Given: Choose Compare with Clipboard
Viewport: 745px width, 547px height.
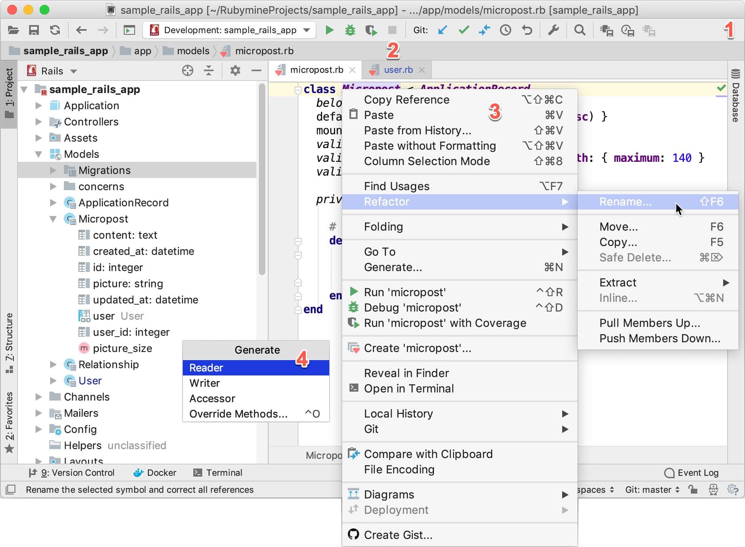Looking at the screenshot, I should coord(459,454).
